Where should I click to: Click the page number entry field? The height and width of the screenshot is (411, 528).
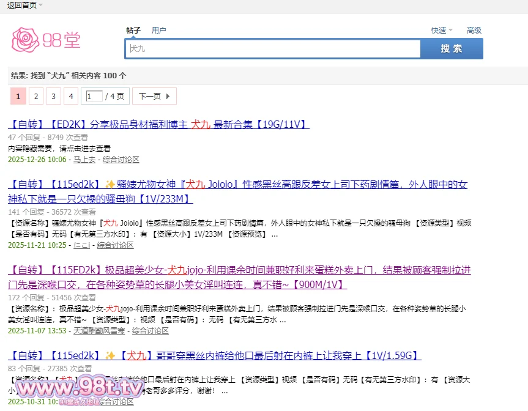click(x=94, y=96)
